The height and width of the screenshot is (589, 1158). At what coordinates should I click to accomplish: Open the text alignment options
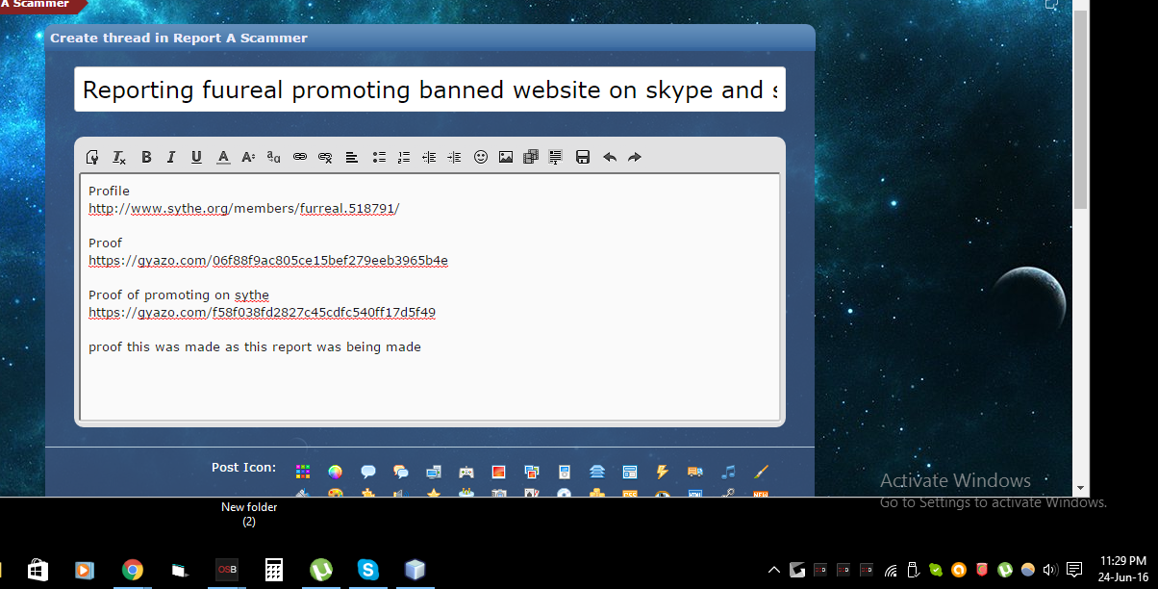point(352,157)
